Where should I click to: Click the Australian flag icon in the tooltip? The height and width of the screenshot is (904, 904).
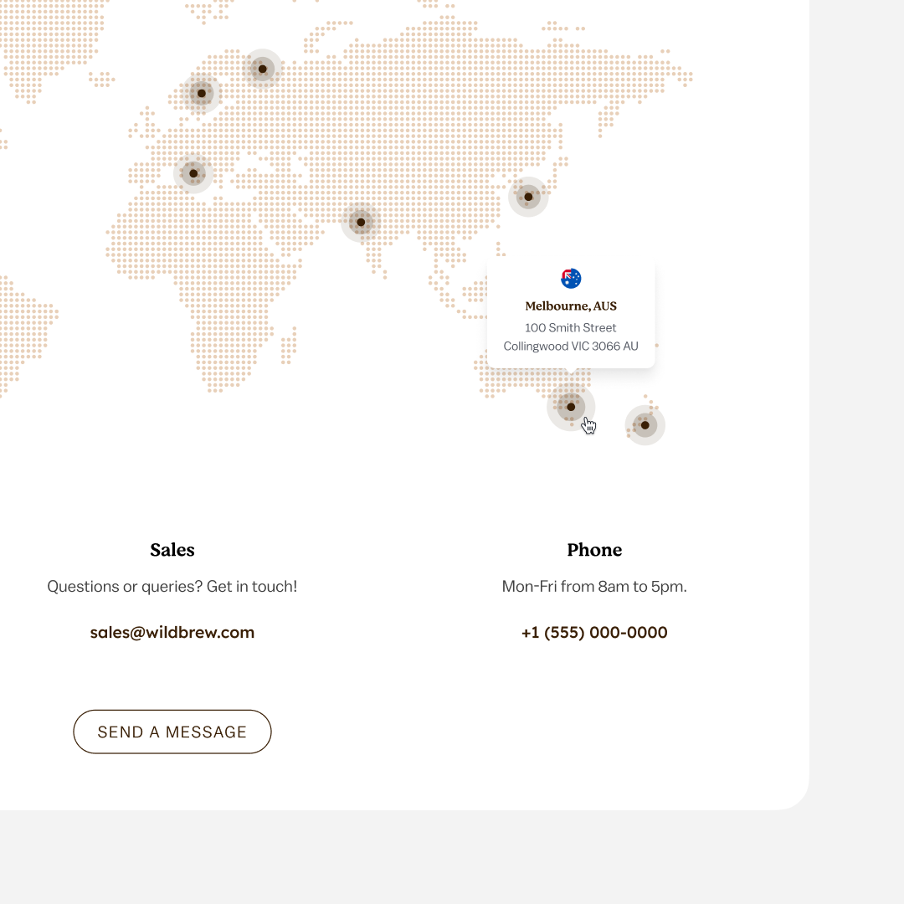pyautogui.click(x=571, y=279)
